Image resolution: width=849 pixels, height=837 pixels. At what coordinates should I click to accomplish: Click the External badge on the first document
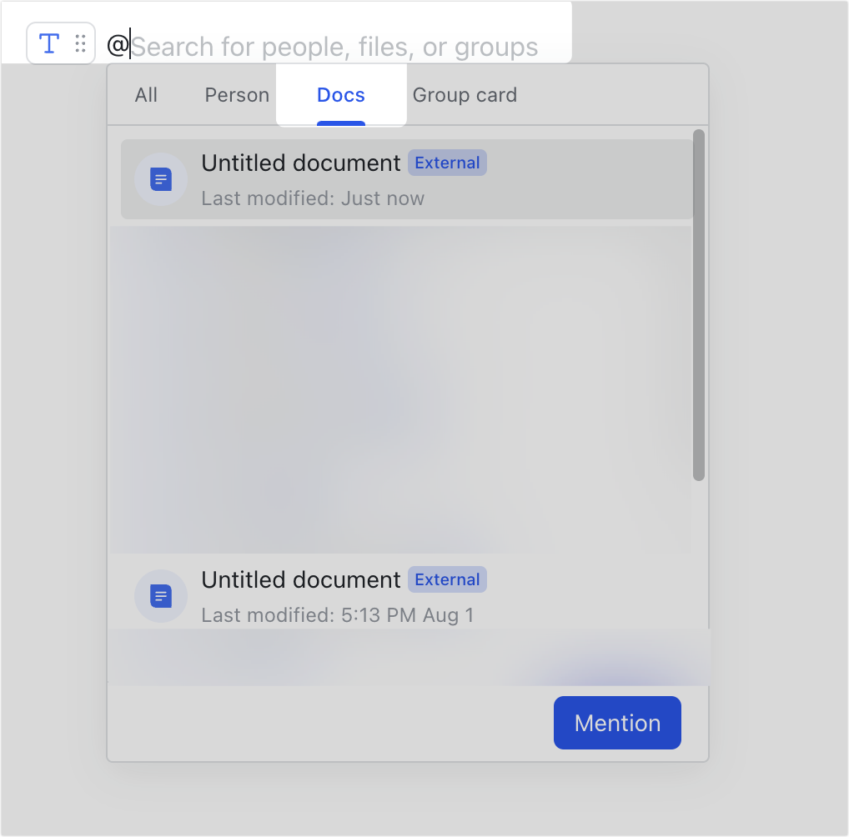pyautogui.click(x=447, y=163)
